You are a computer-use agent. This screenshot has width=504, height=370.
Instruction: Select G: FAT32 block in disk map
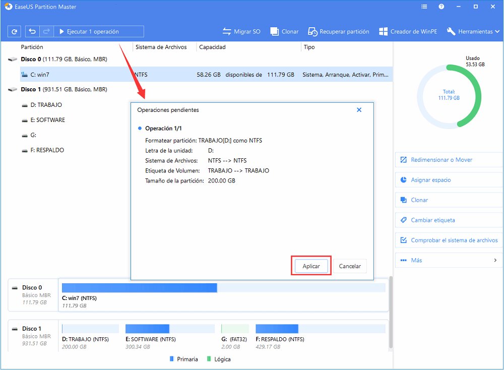pyautogui.click(x=235, y=337)
